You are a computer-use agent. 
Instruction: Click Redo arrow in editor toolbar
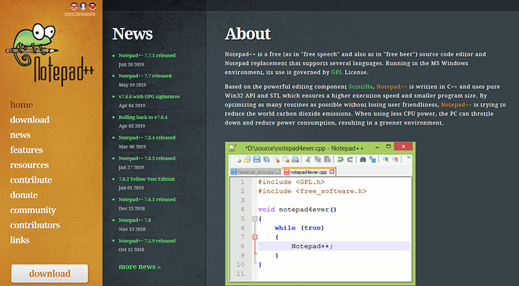coord(350,160)
